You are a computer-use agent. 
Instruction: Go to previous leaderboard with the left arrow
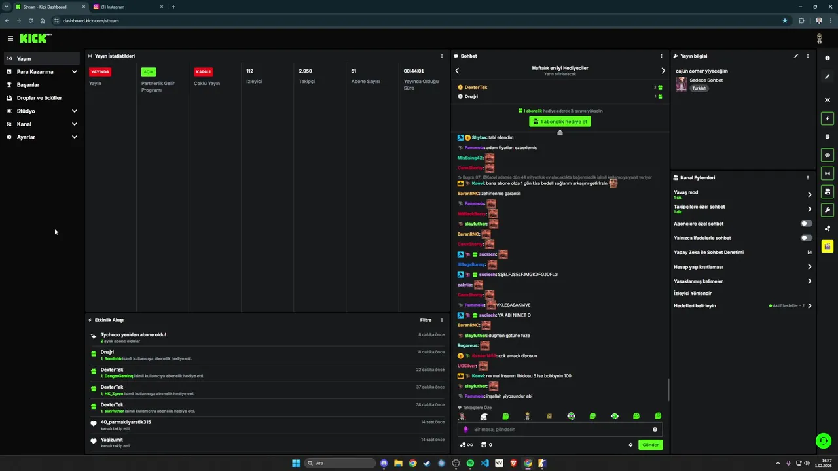(x=457, y=71)
